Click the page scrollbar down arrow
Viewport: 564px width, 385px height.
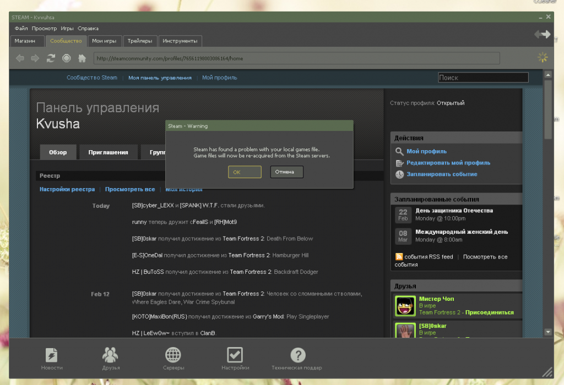click(548, 332)
